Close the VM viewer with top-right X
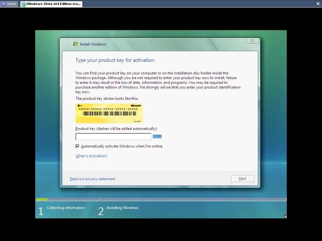Image resolution: width=322 pixels, height=241 pixels. (x=318, y=4)
